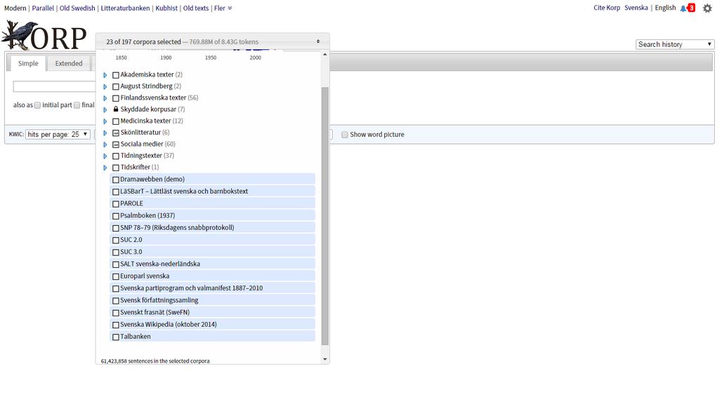Viewport: 719px width, 404px height.
Task: Select the LäSBarT corpus checkbox
Action: [116, 192]
